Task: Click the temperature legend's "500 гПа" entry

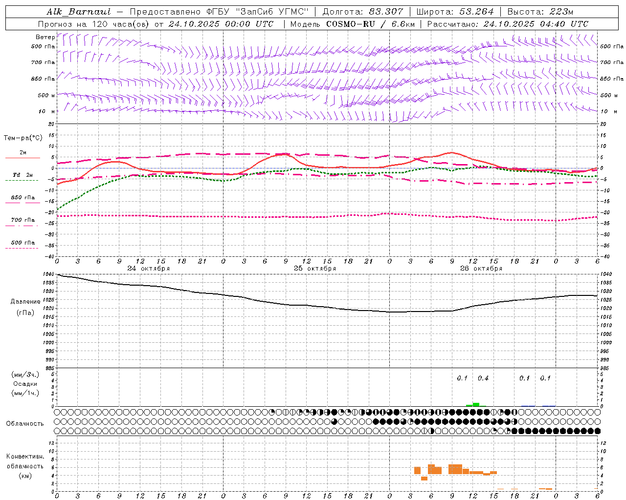Action: coord(23,243)
